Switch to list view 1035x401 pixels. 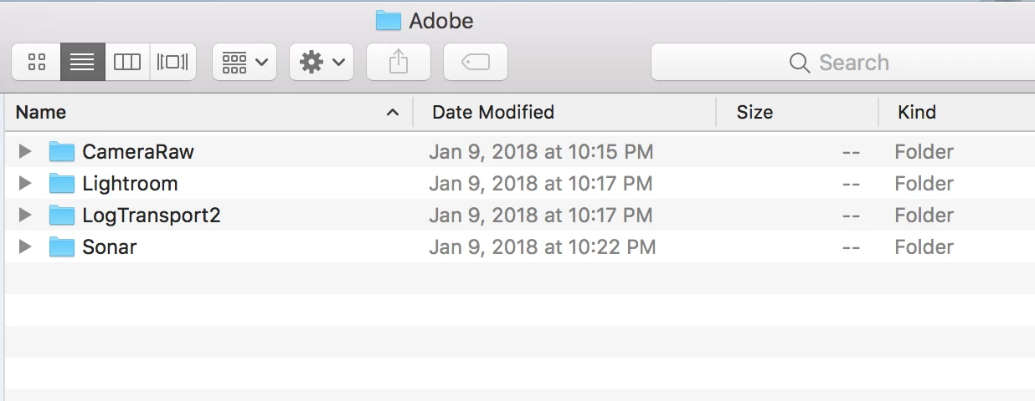coord(82,62)
